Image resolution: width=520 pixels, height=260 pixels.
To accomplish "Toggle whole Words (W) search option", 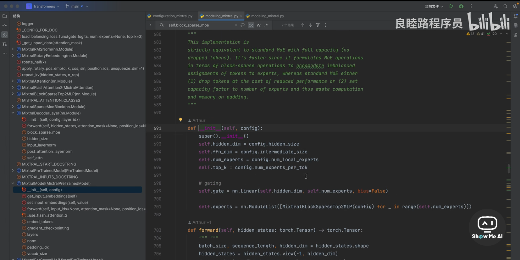I will pyautogui.click(x=258, y=25).
